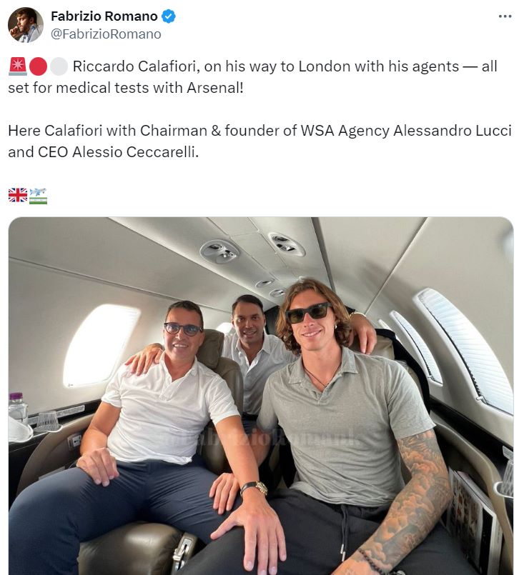This screenshot has width=524, height=575.
Task: Click the UK flag emoji
Action: click(18, 195)
